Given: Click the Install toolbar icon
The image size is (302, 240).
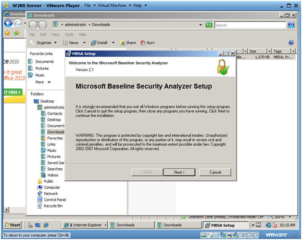Looking at the screenshot, I should (x=93, y=43).
